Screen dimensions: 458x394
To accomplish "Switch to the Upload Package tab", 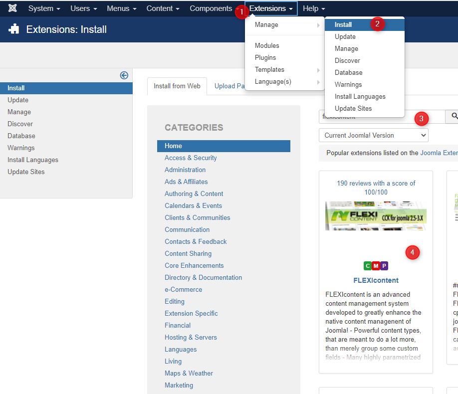I will pos(229,86).
